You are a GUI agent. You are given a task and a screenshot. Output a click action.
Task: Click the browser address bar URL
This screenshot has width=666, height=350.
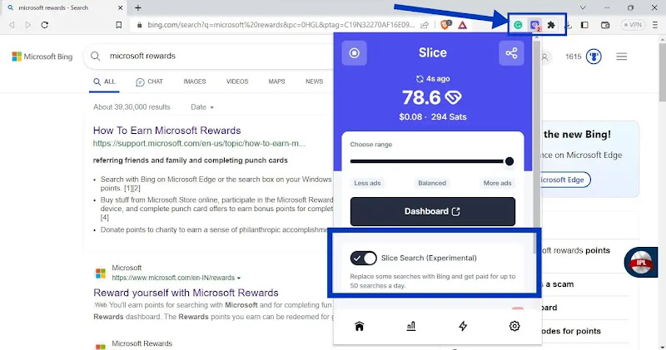coord(281,25)
